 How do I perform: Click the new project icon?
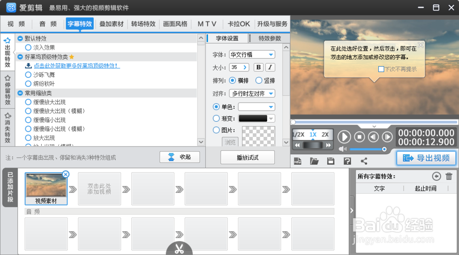pyautogui.click(x=297, y=161)
